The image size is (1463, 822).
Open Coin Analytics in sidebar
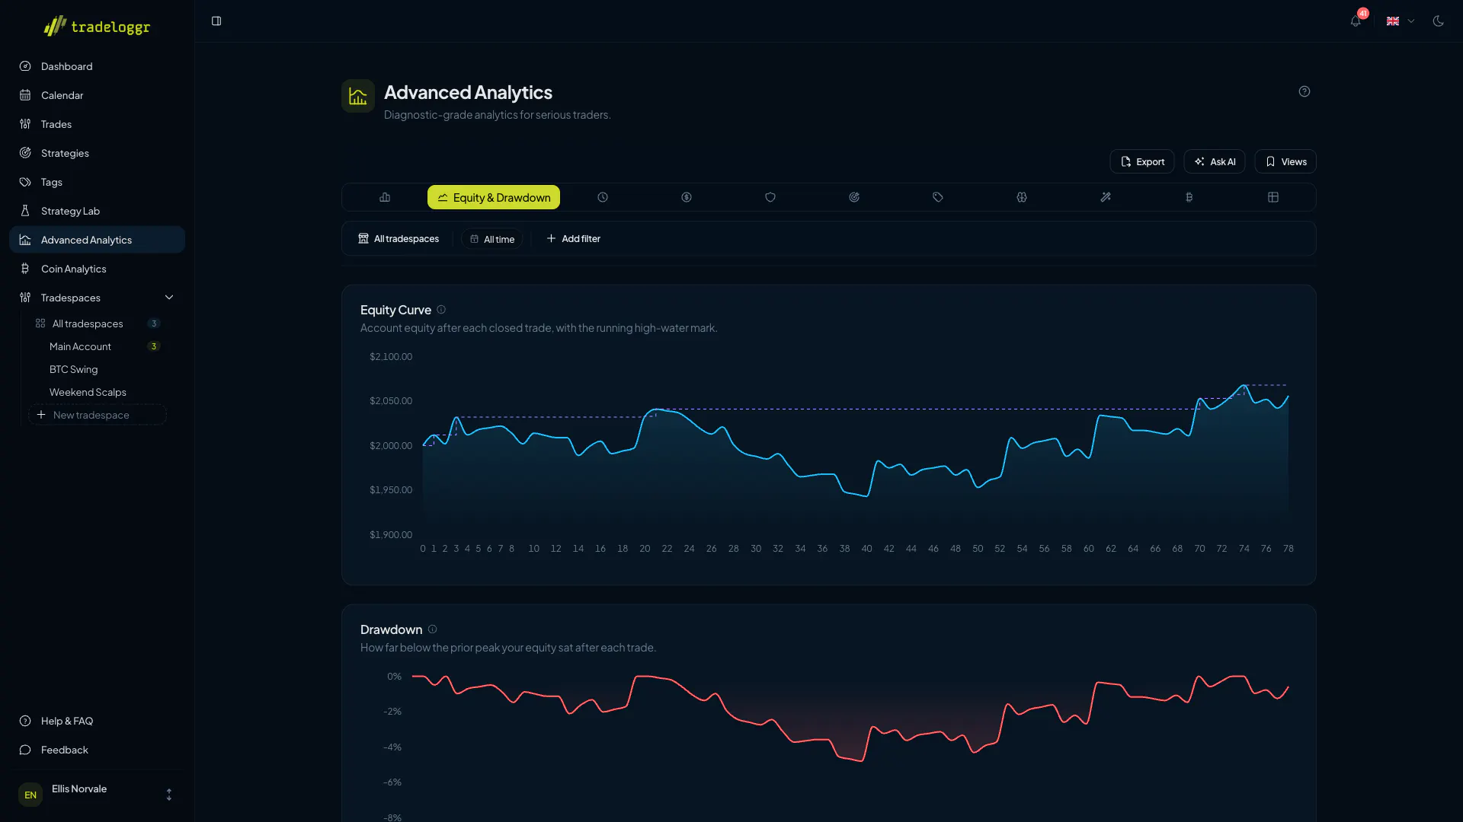97,269
